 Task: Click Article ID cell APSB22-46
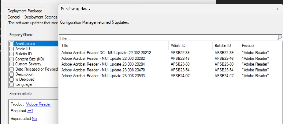pyautogui.click(x=180, y=59)
